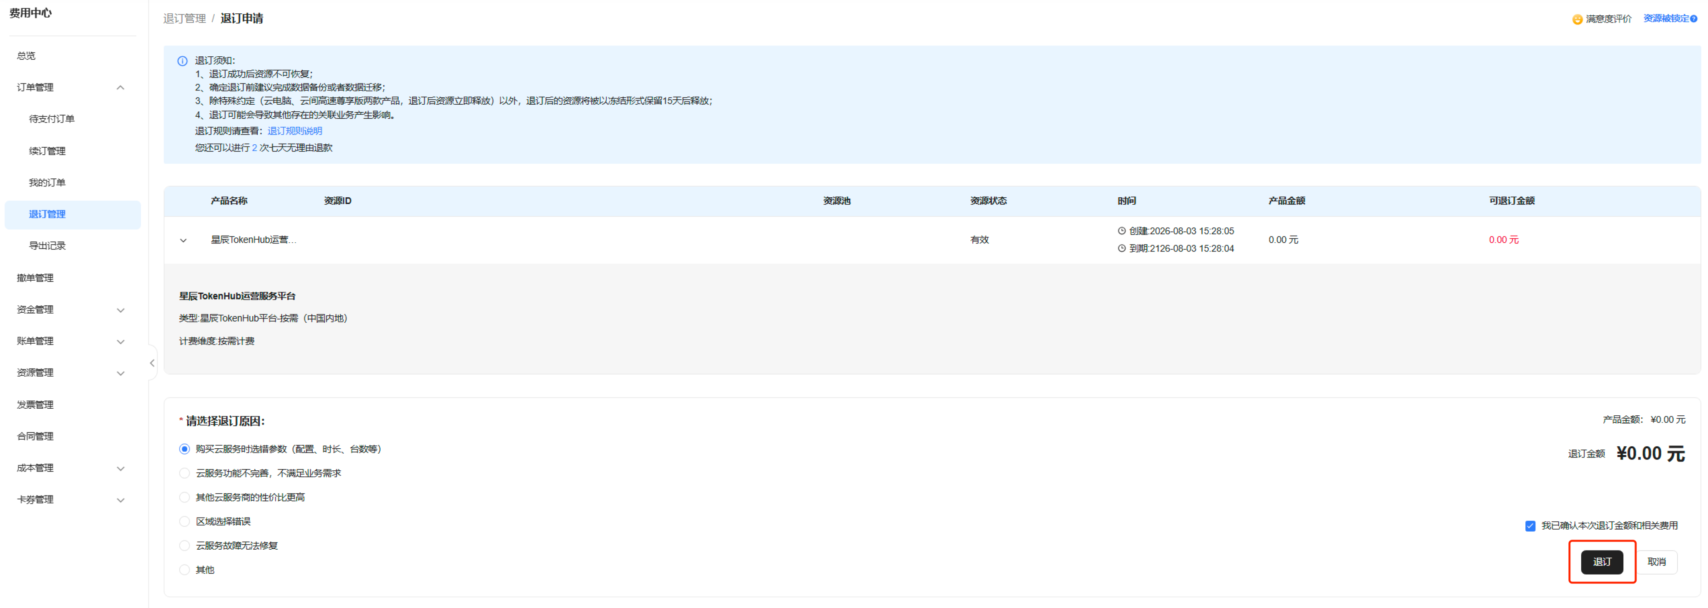Screen dimensions: 1708x608
Task: Select reason 云服务功能不完善，不满足业务需求
Action: (x=184, y=473)
